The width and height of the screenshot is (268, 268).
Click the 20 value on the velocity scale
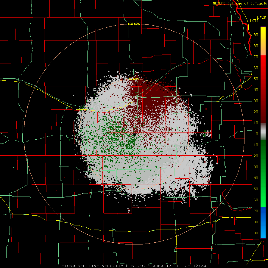[256, 112]
